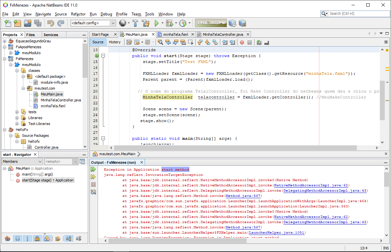Profile Project using clock icon
The image size is (391, 252).
(183, 23)
